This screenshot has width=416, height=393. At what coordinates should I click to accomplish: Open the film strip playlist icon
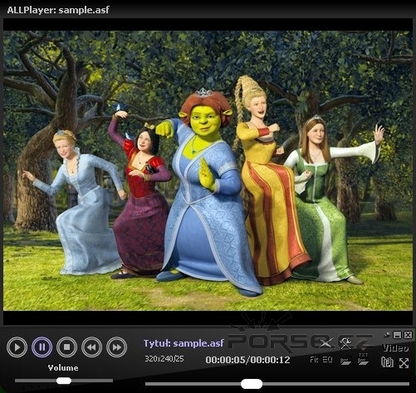387,362
